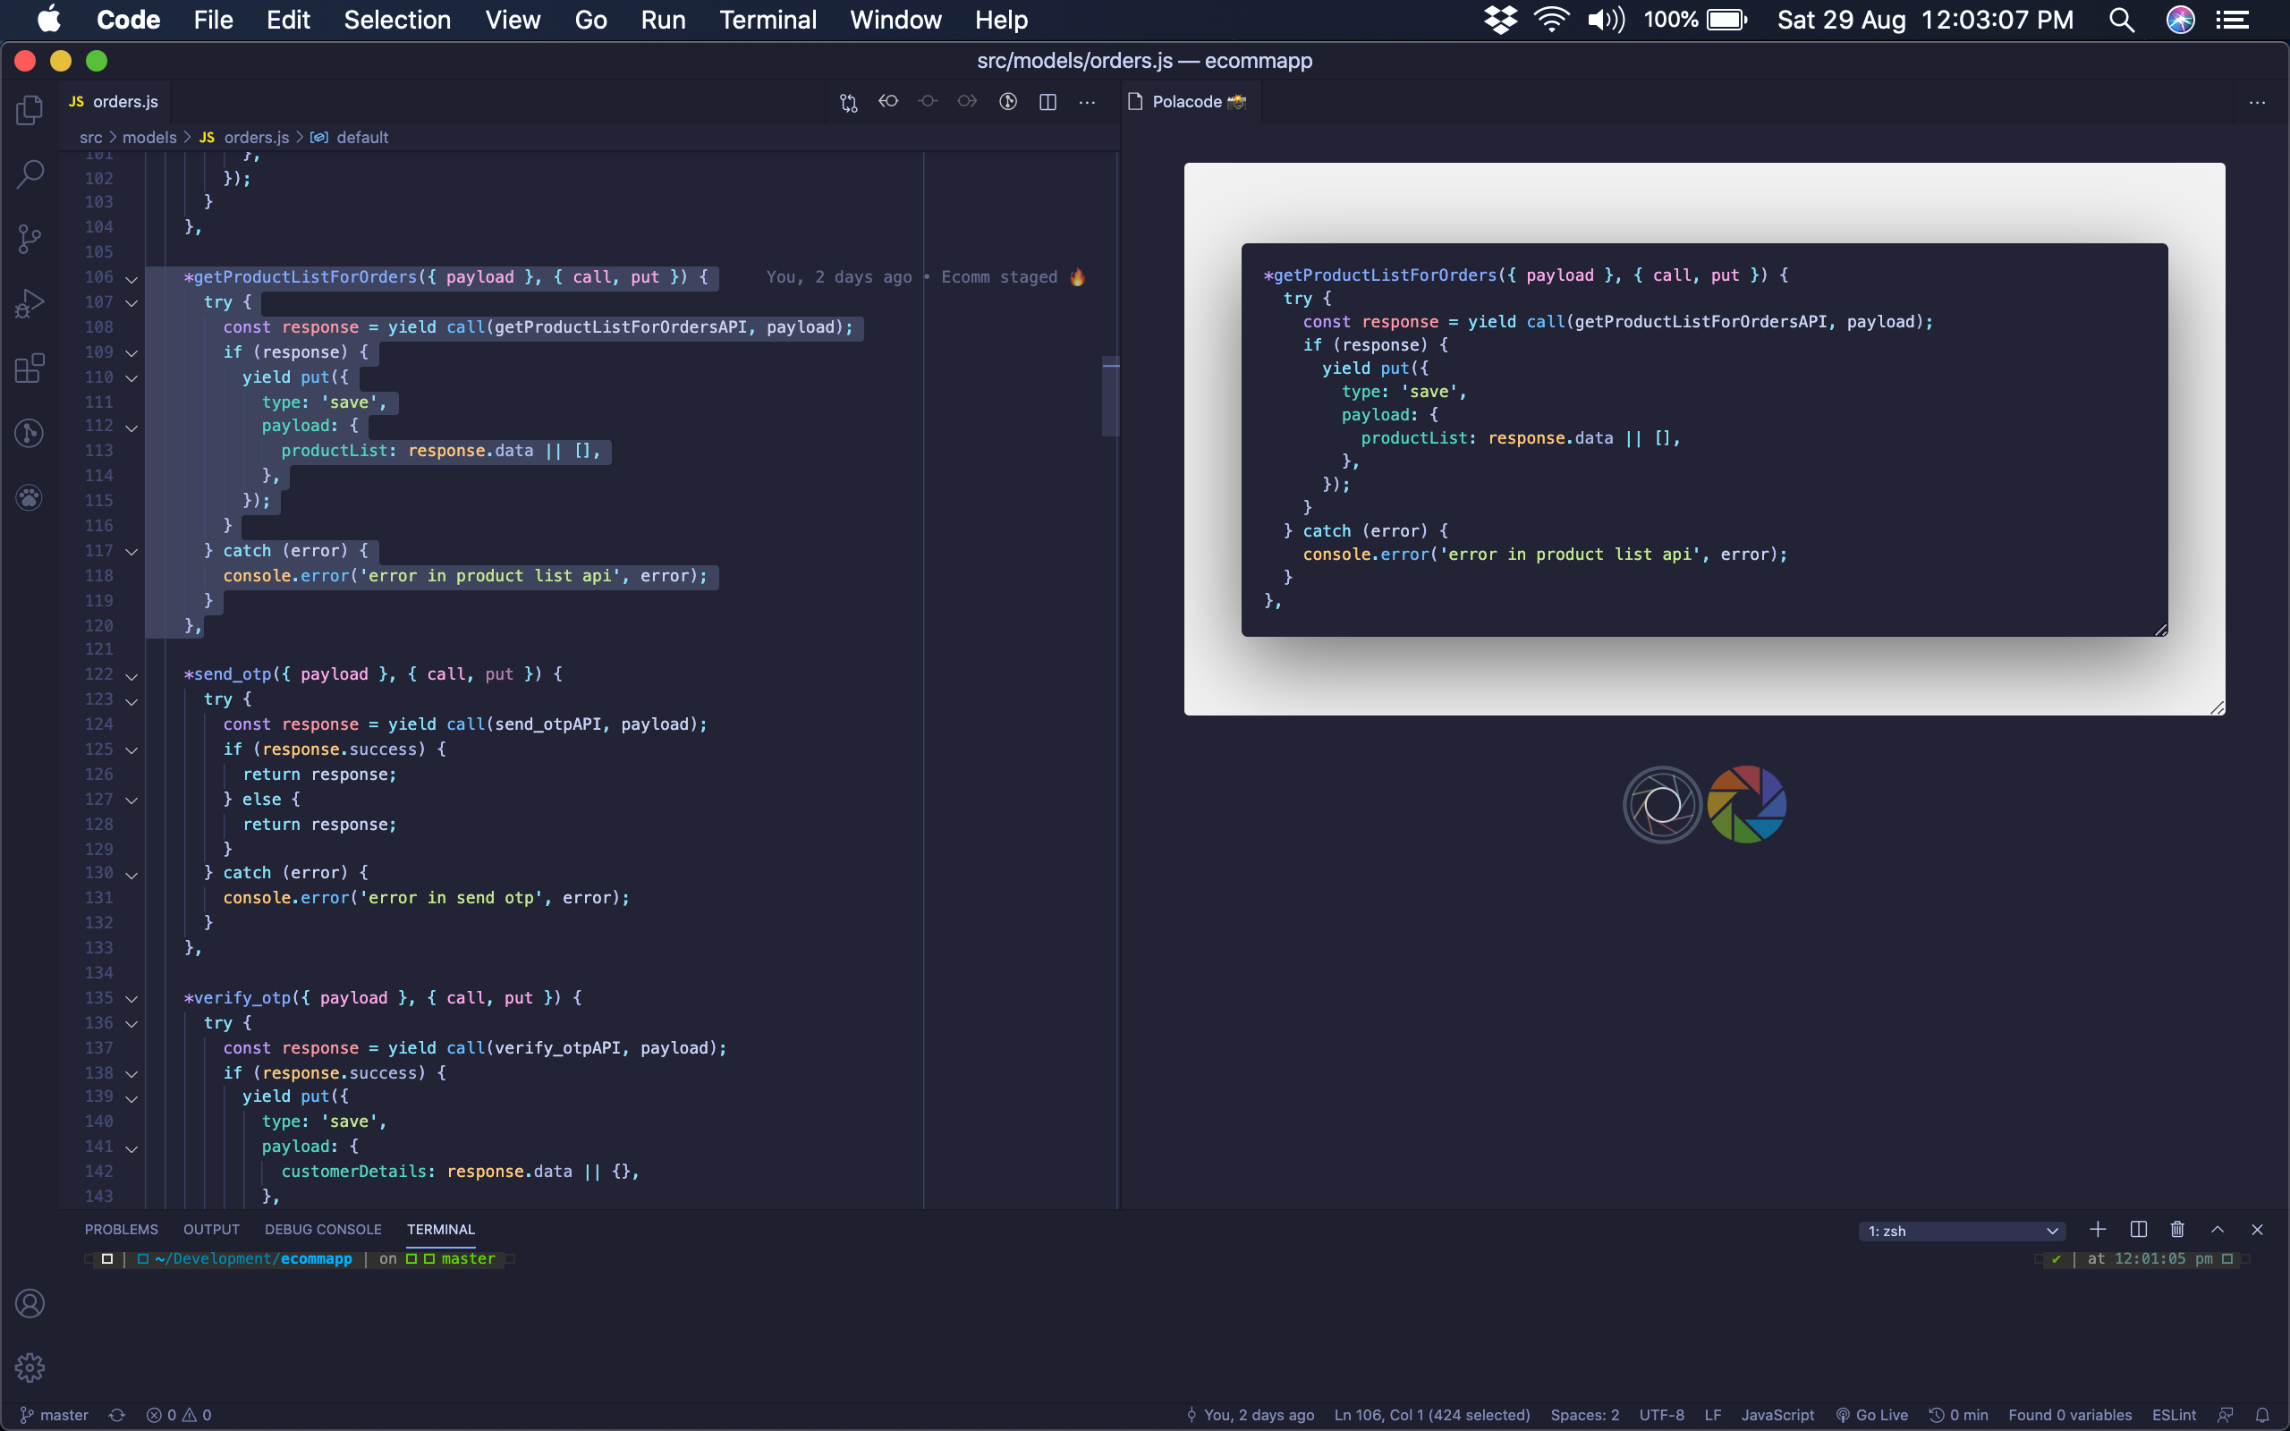Open macOS Spotlight search icon
The height and width of the screenshot is (1431, 2290).
(x=2122, y=20)
